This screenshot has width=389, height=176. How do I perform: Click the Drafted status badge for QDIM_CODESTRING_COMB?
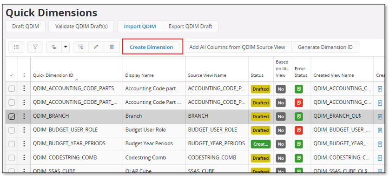[260, 158]
